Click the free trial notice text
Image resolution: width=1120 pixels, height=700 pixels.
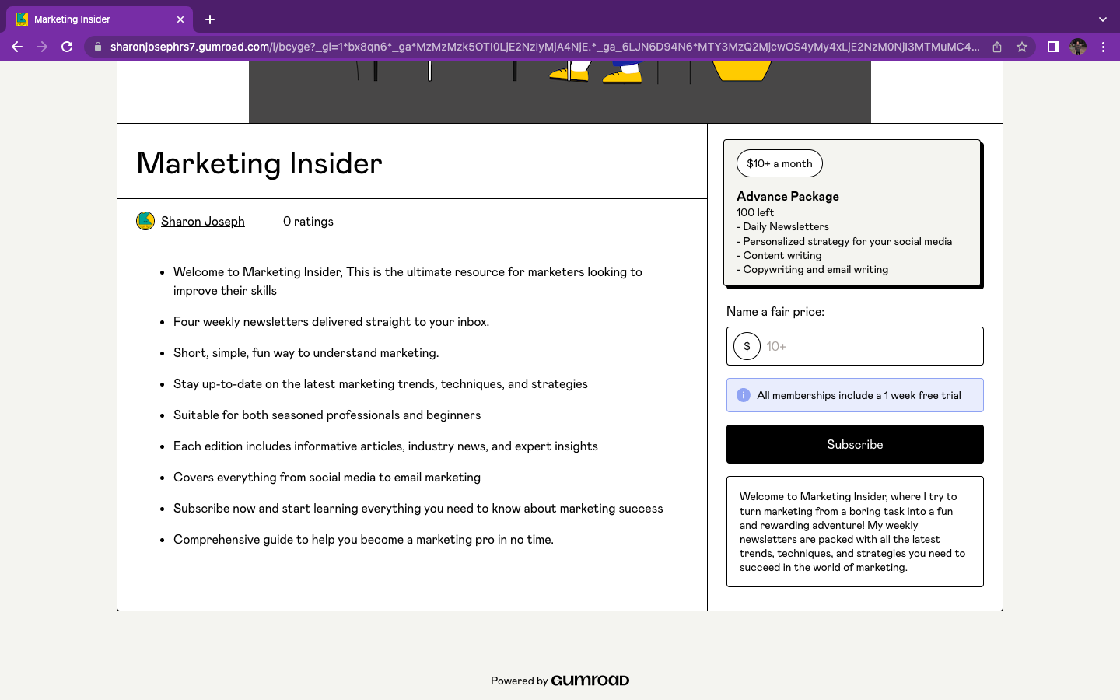859,395
